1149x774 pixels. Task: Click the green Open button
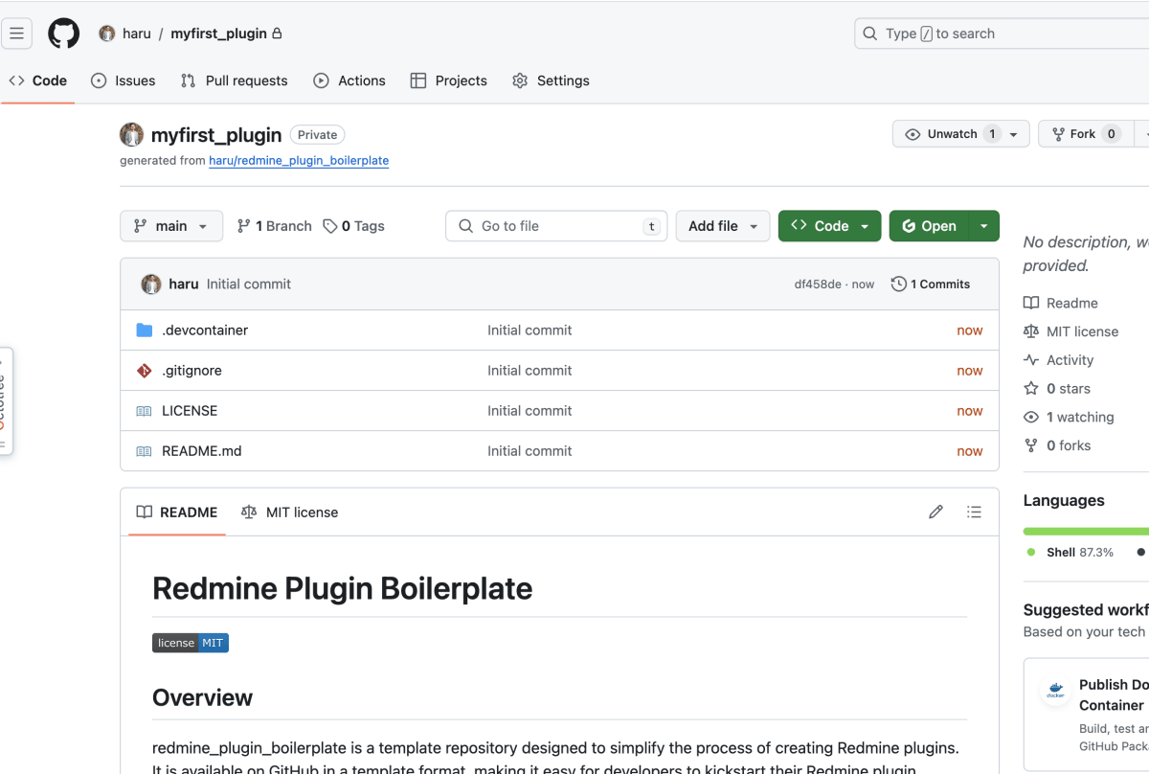tap(929, 226)
